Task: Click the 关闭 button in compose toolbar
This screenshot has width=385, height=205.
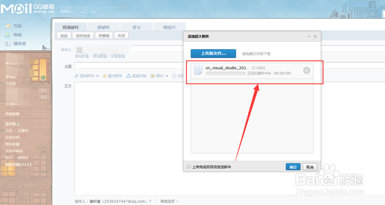Action: (121, 35)
